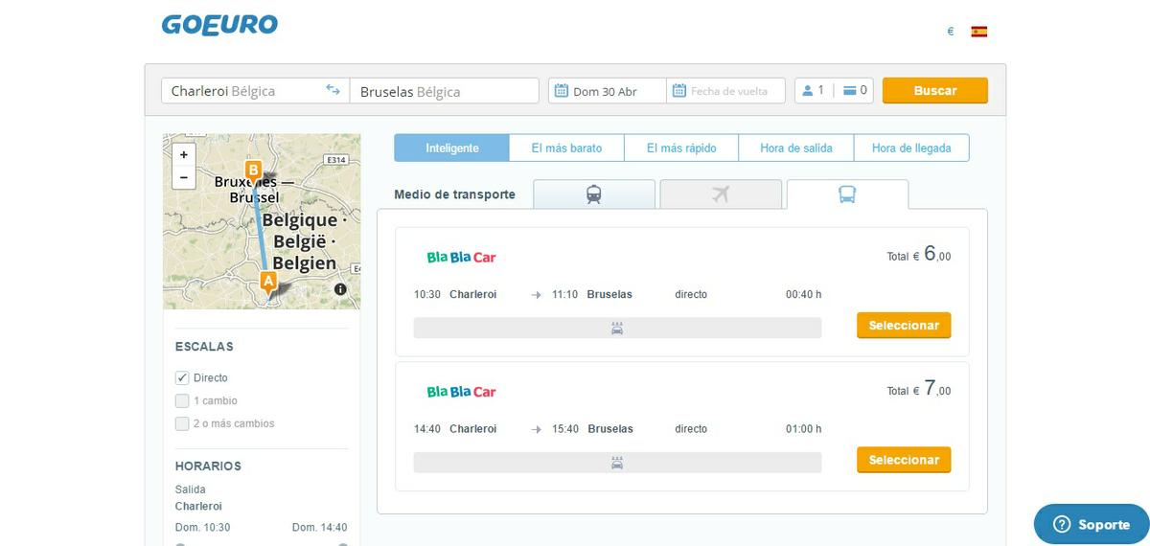Click the Bruselas destination input field
The image size is (1150, 546).
(x=444, y=91)
